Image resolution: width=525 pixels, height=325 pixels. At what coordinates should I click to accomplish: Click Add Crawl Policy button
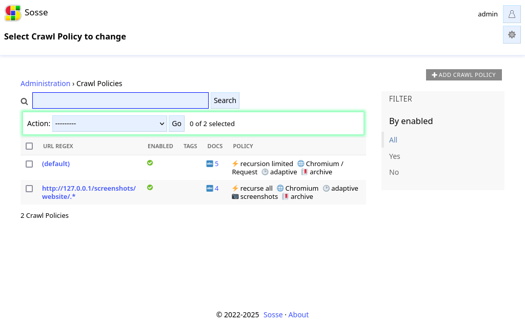coord(463,75)
